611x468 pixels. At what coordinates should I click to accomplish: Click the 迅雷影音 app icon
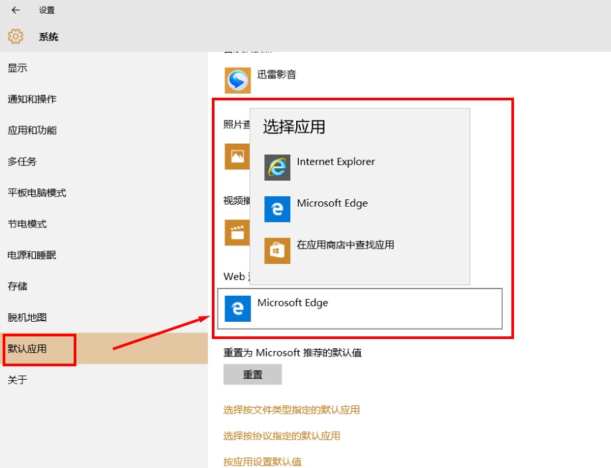(x=238, y=80)
